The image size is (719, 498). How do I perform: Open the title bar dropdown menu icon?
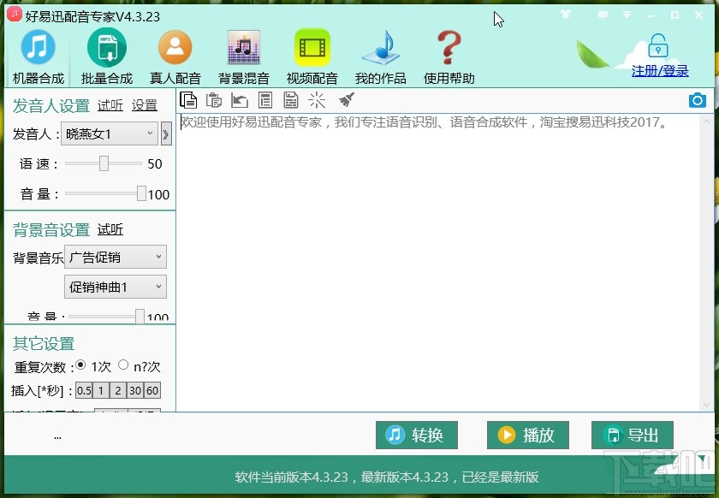(x=627, y=15)
